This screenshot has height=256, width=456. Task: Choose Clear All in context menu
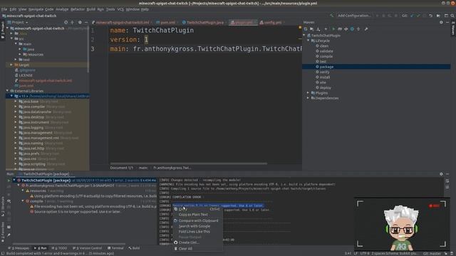click(198, 249)
